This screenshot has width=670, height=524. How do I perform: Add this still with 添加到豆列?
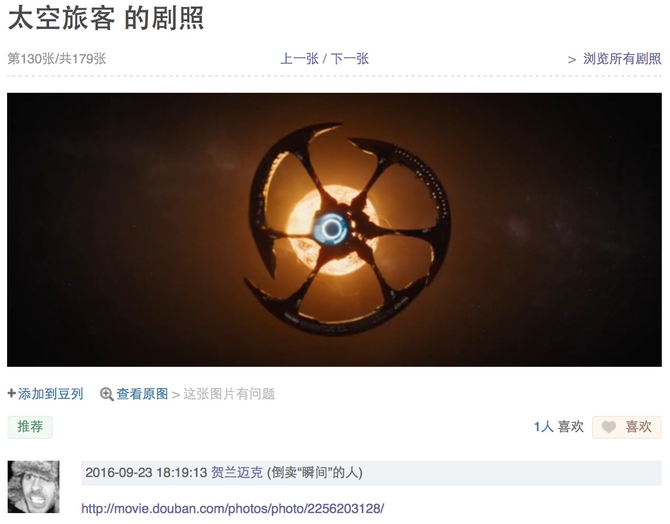click(x=50, y=394)
